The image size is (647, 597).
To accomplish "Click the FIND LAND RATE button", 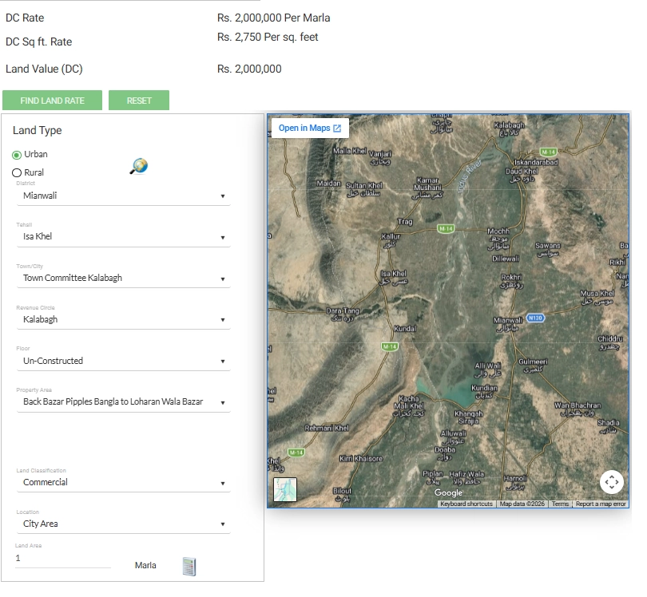I will point(53,101).
